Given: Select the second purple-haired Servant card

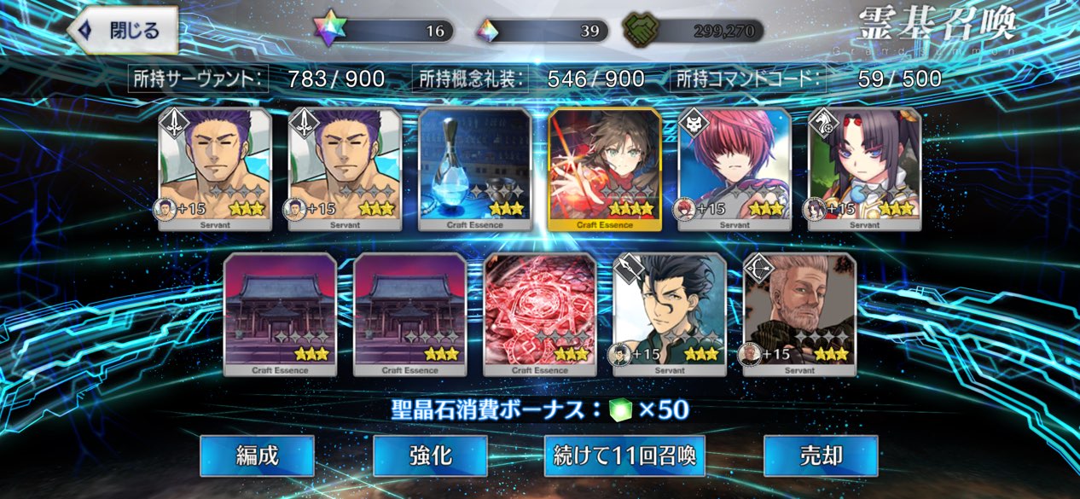Looking at the screenshot, I should point(345,169).
